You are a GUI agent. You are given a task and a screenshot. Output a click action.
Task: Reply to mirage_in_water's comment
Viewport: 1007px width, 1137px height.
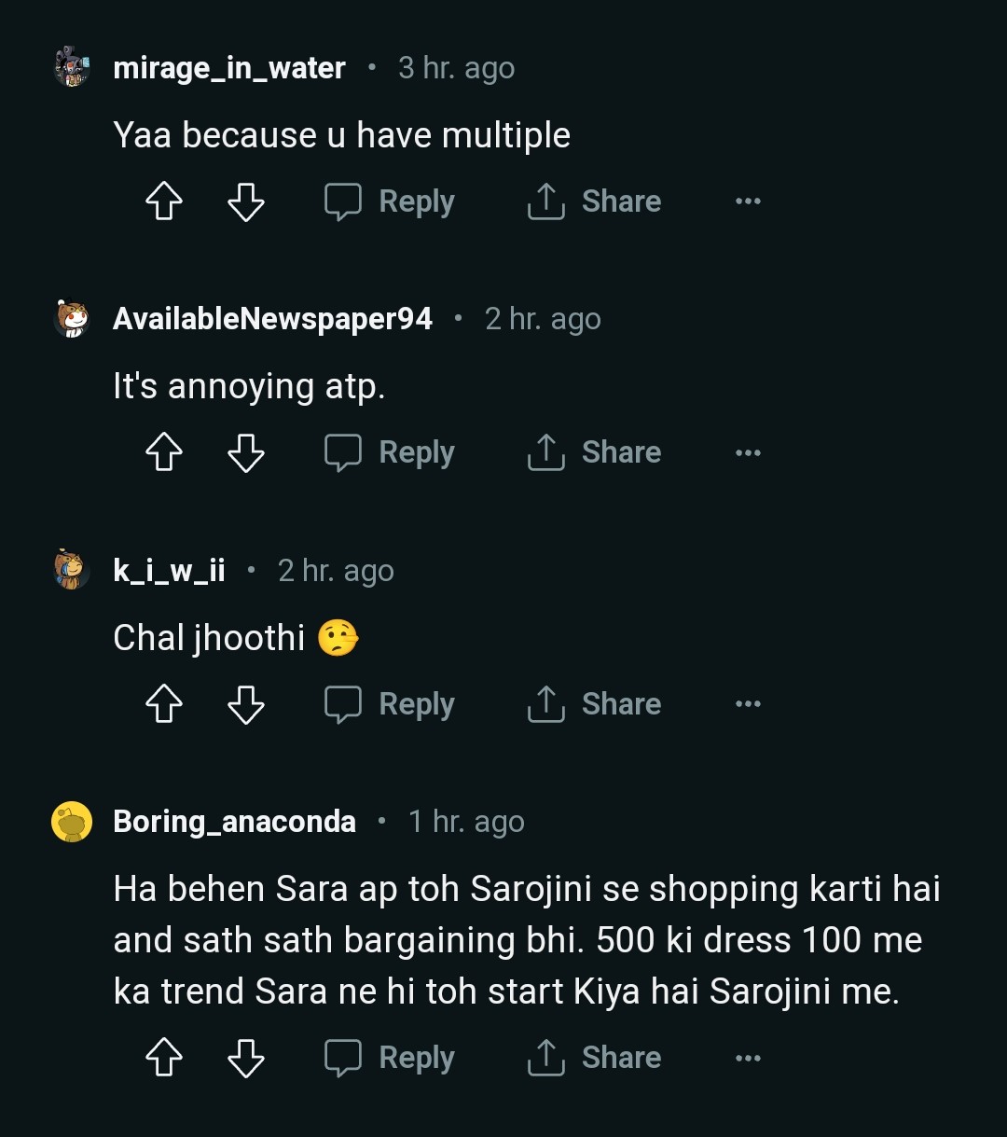tap(390, 201)
